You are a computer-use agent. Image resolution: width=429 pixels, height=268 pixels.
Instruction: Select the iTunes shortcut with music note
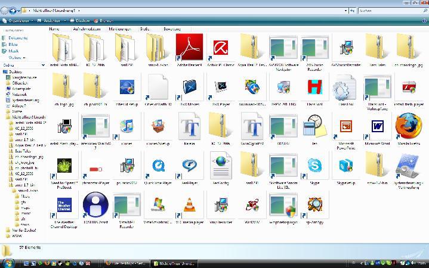126,126
